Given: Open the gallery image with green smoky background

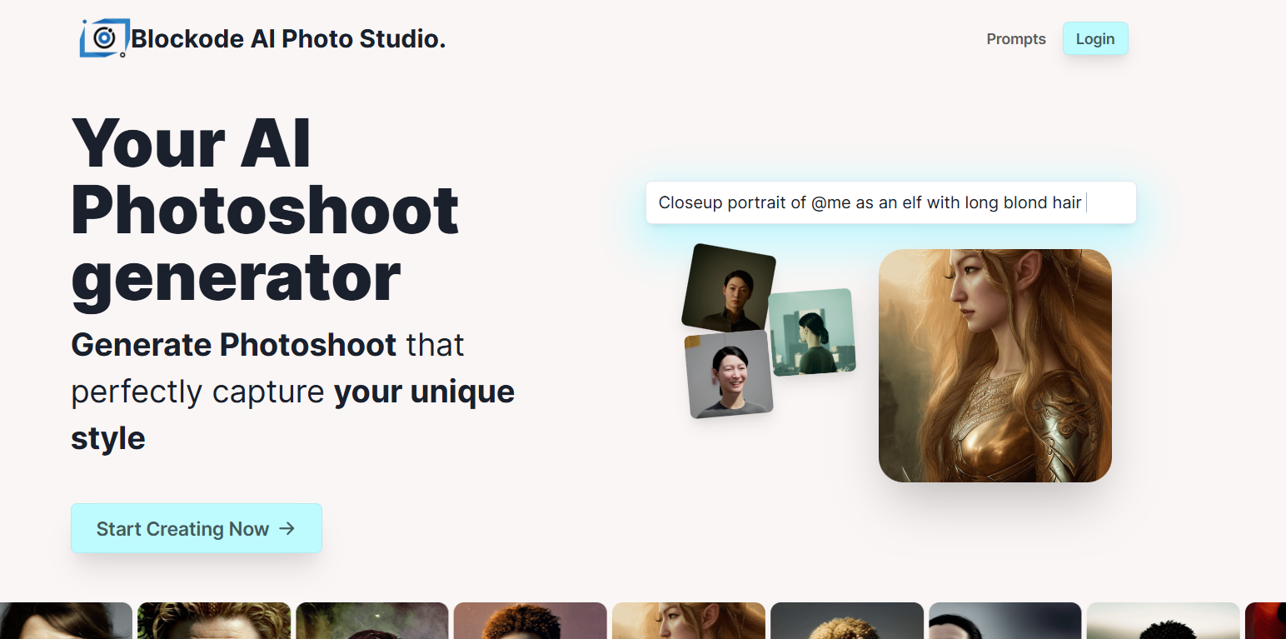Looking at the screenshot, I should (371, 621).
